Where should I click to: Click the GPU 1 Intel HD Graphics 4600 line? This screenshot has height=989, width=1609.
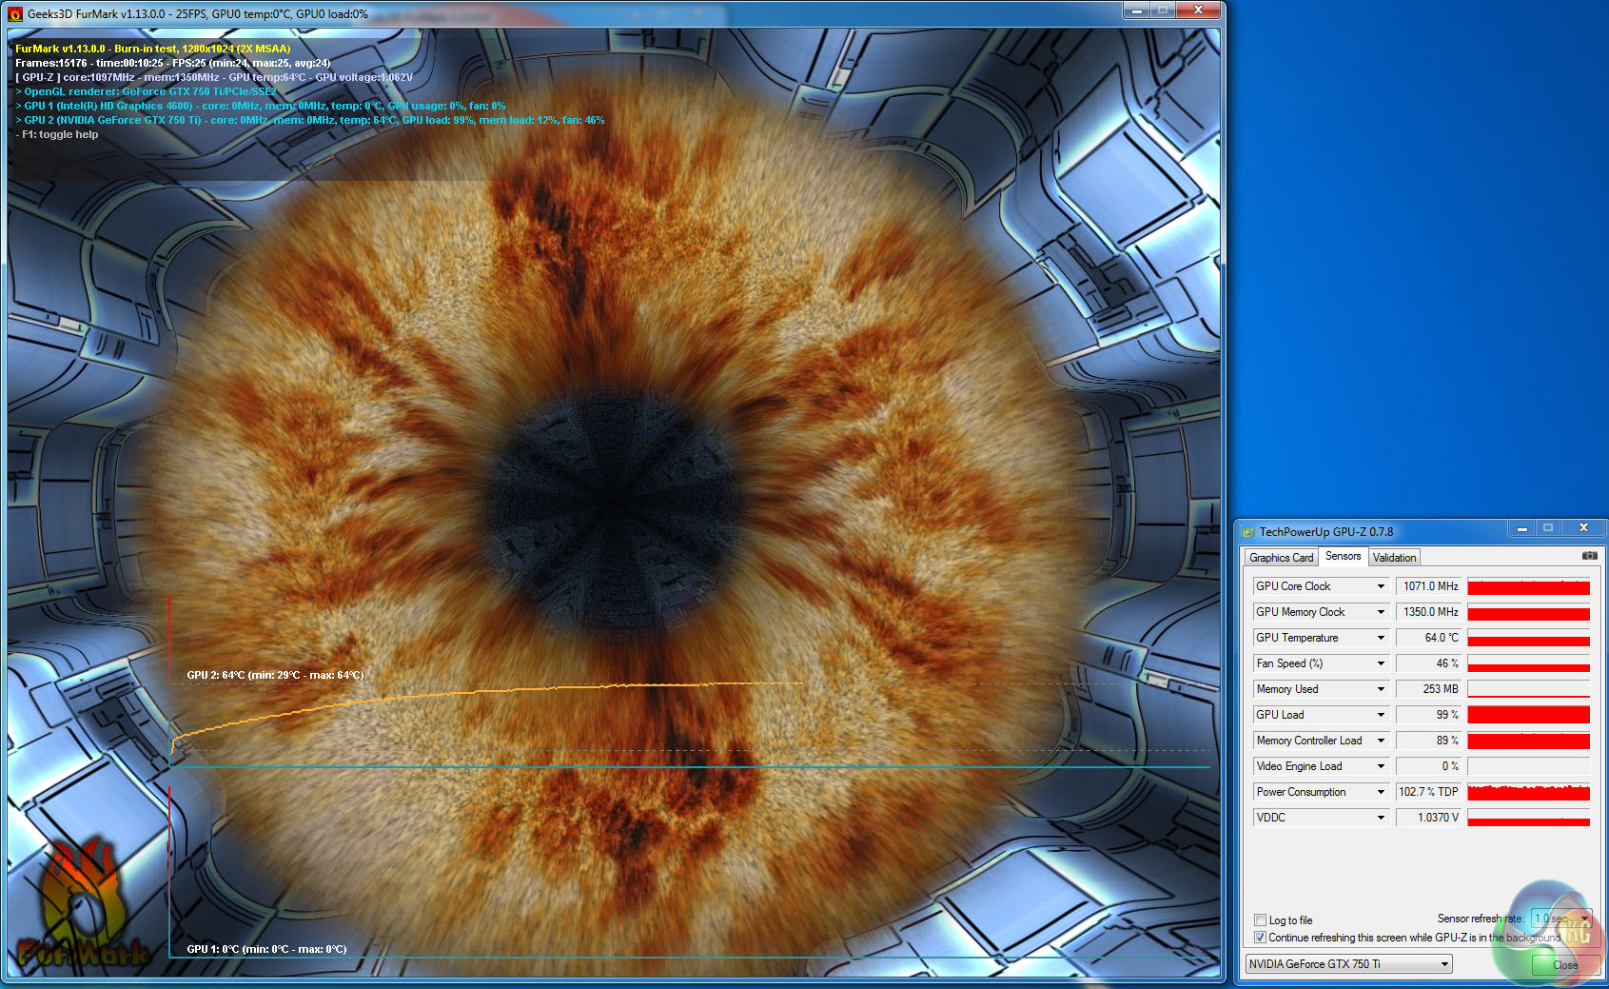pyautogui.click(x=261, y=106)
